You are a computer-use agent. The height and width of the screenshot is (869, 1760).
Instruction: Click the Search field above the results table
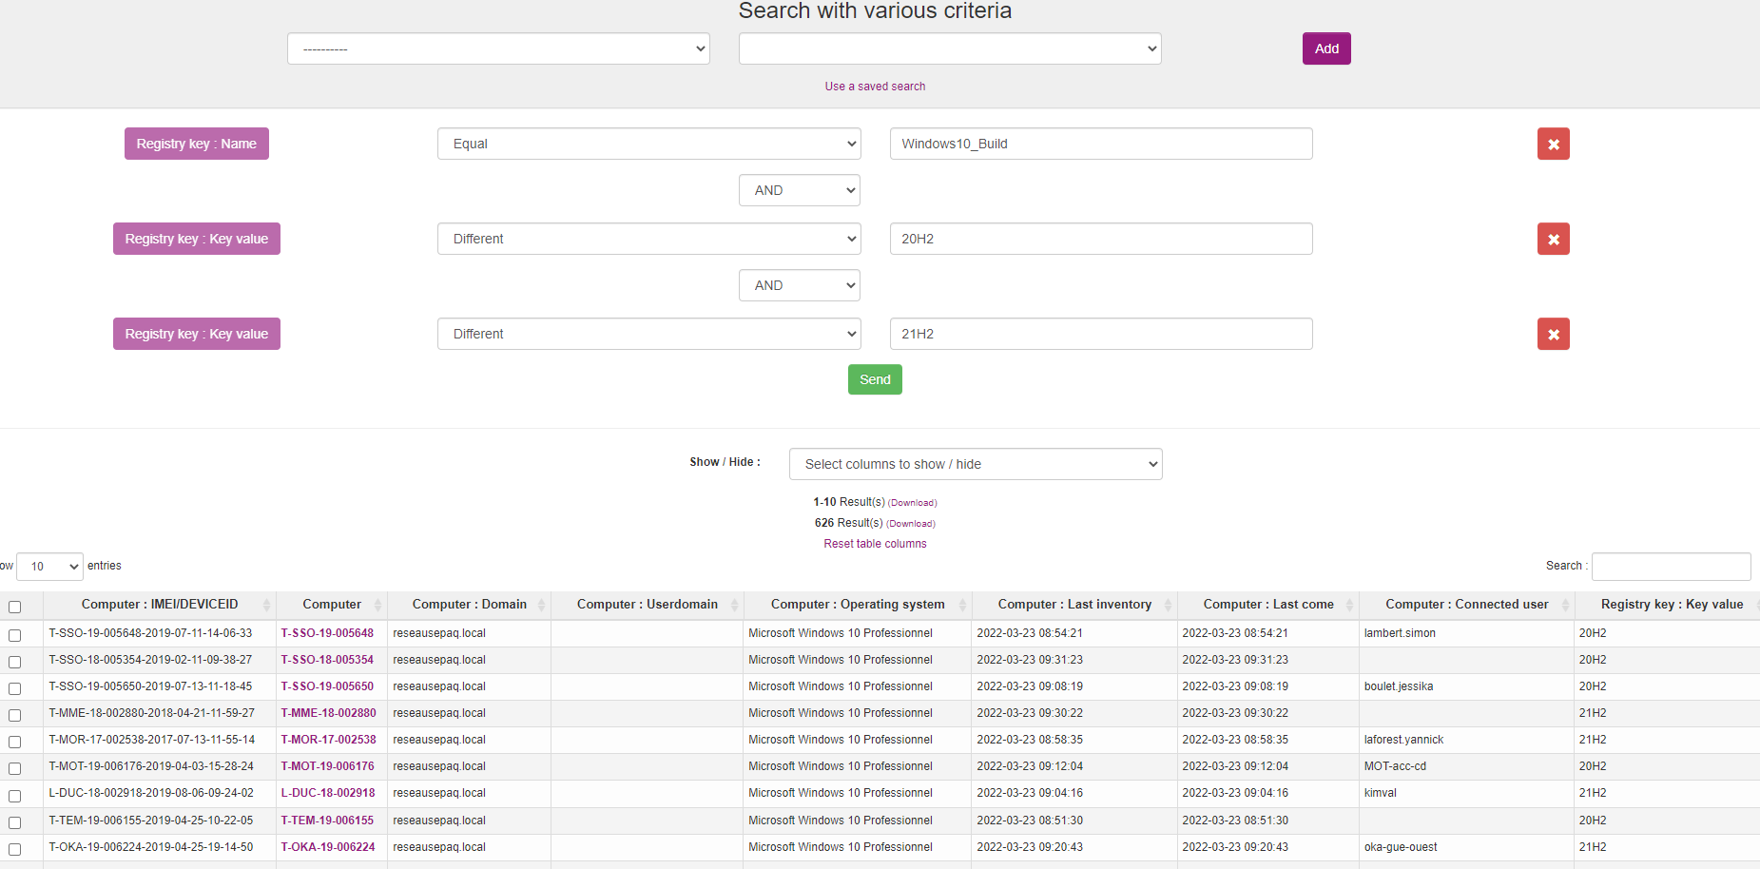[1671, 566]
